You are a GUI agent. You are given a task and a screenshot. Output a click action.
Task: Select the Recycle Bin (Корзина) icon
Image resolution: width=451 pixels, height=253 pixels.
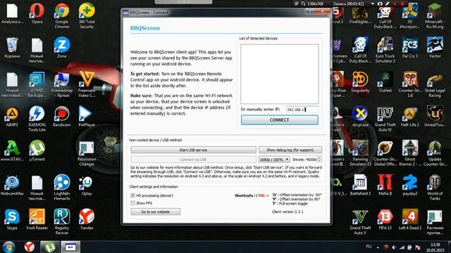point(12,48)
